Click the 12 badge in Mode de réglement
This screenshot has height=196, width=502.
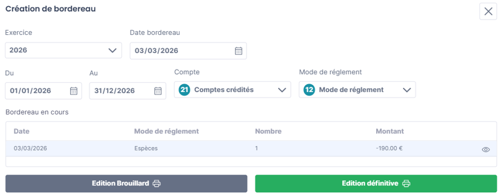click(x=309, y=90)
